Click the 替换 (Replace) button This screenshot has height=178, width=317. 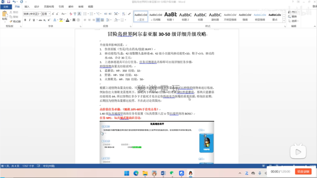(x=294, y=16)
